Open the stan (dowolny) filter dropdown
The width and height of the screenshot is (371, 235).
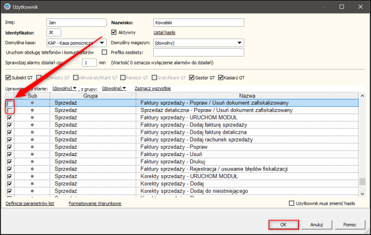tap(65, 88)
